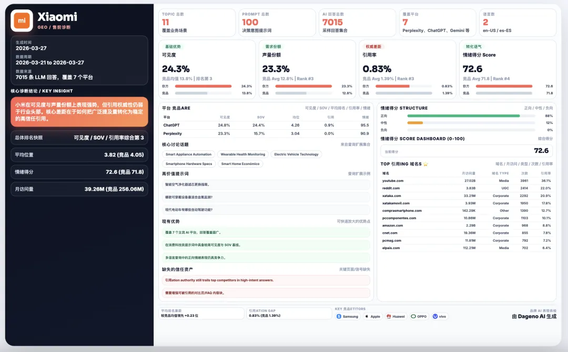This screenshot has height=352, width=568.
Task: Click the 引用率 0.83% metric value
Action: (x=377, y=69)
